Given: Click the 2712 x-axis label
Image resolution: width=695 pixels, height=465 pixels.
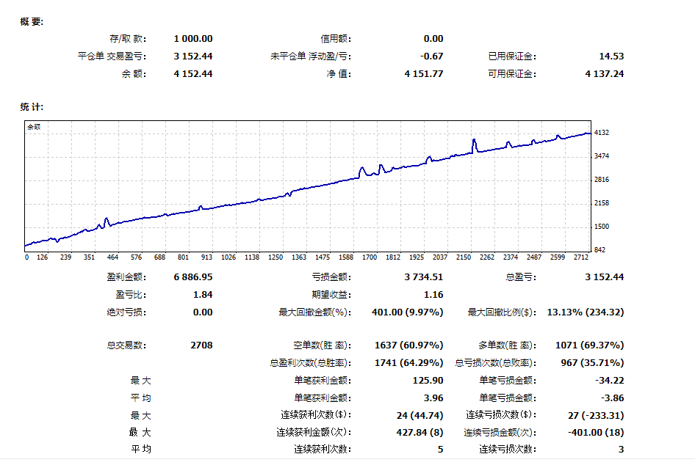Looking at the screenshot, I should (580, 257).
